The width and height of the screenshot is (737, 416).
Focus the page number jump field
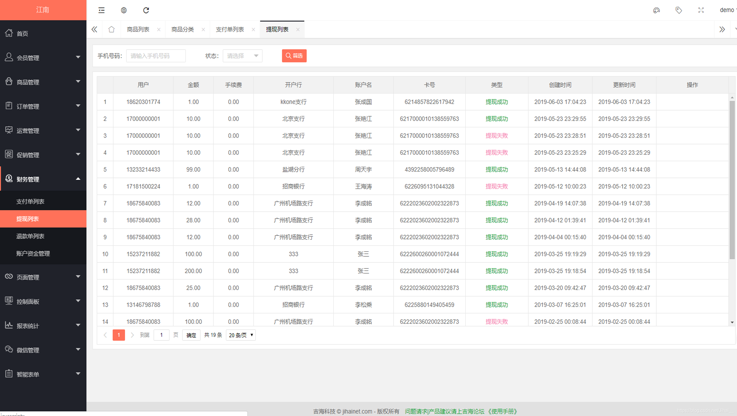pos(161,335)
